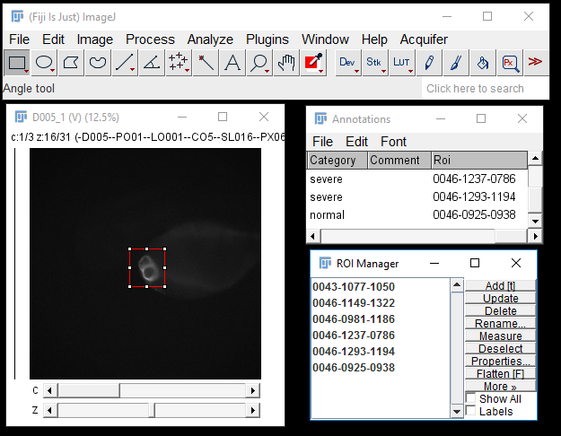Click the search field in ImageJ
The height and width of the screenshot is (436, 561).
(x=485, y=88)
